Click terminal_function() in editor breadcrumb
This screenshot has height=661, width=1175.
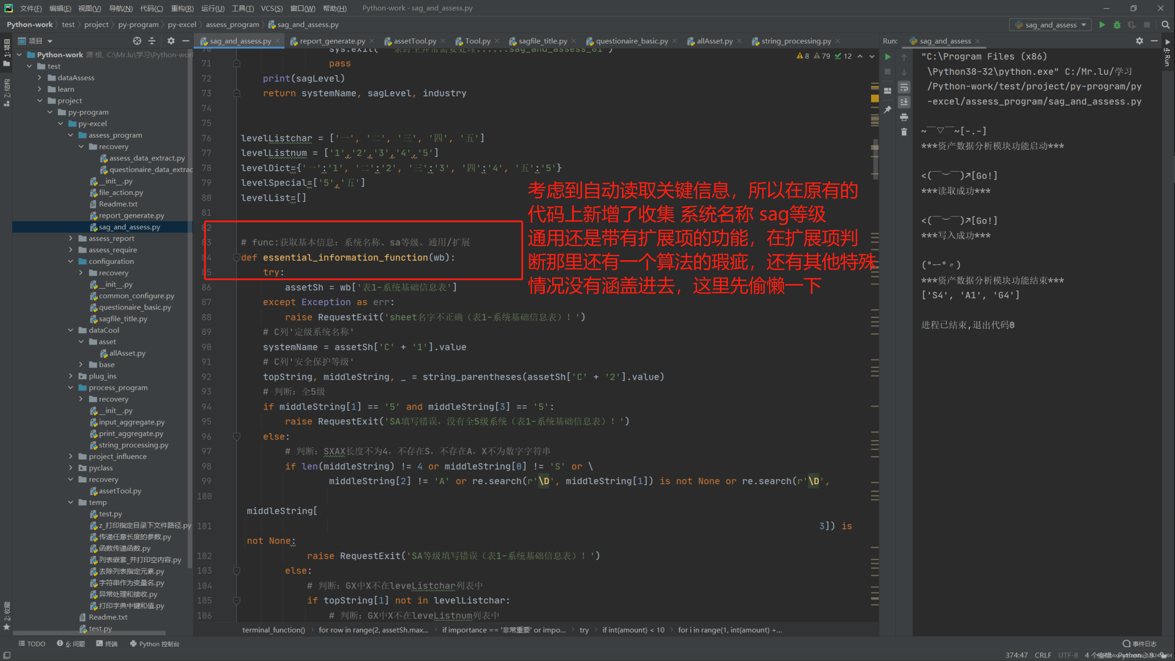click(273, 630)
